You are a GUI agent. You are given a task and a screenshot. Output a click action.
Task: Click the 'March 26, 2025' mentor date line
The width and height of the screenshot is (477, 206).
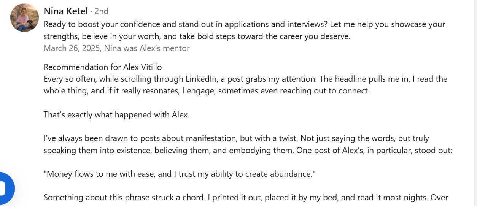[x=116, y=48]
